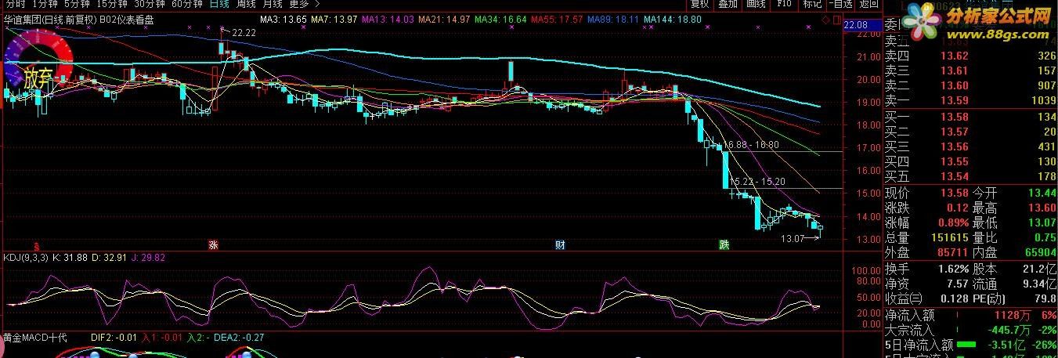
Task: Switch to the 分时 intraday view
Action: click(x=15, y=4)
